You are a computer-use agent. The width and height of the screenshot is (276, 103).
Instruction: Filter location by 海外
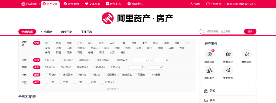click(123, 52)
